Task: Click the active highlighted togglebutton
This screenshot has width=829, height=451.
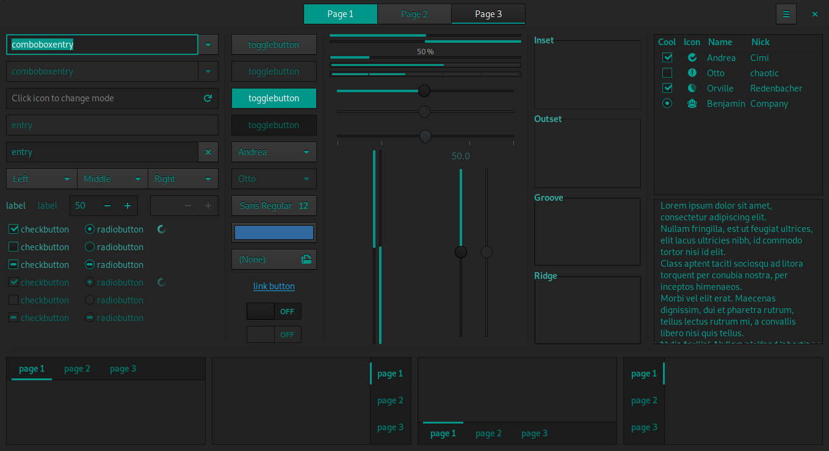Action: 274,98
